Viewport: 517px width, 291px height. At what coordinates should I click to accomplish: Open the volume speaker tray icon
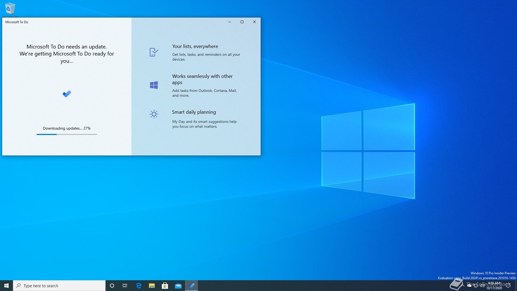[x=482, y=286]
